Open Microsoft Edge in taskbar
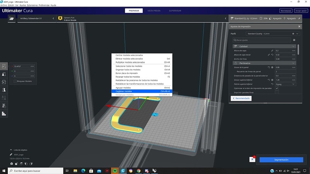This screenshot has width=310, height=174. pos(83,171)
